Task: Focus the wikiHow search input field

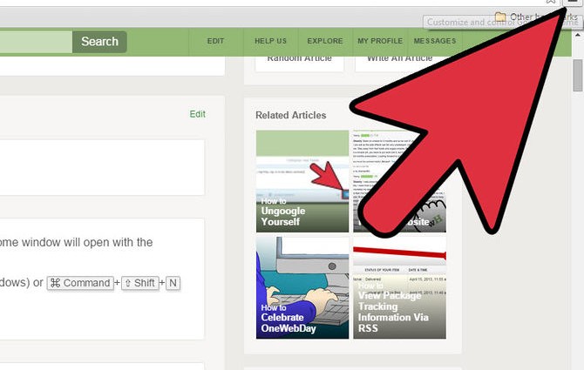Action: pyautogui.click(x=35, y=41)
